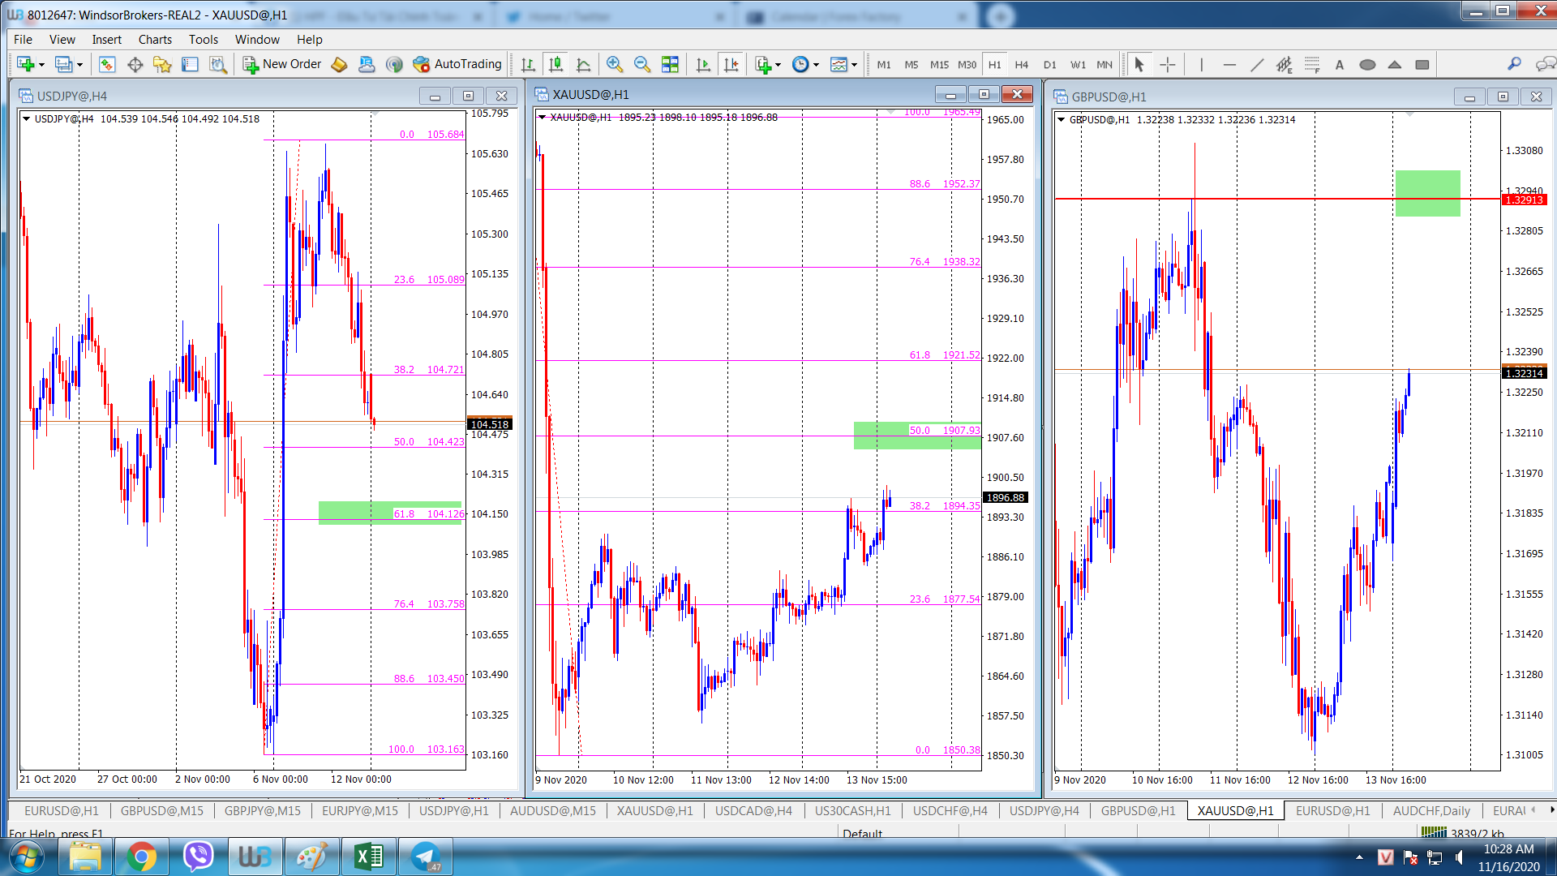Select the Fibonacci Retracement tool
The image size is (1557, 876).
(x=1312, y=64)
